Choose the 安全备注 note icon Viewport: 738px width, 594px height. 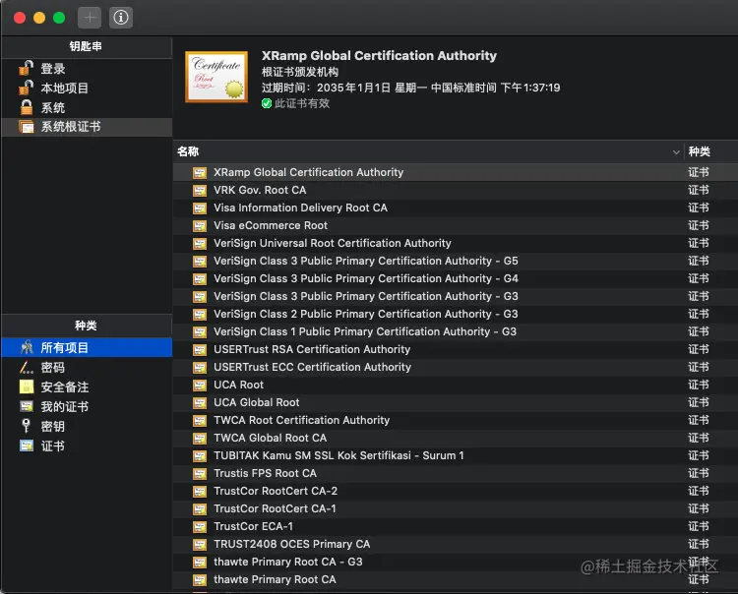click(x=27, y=387)
